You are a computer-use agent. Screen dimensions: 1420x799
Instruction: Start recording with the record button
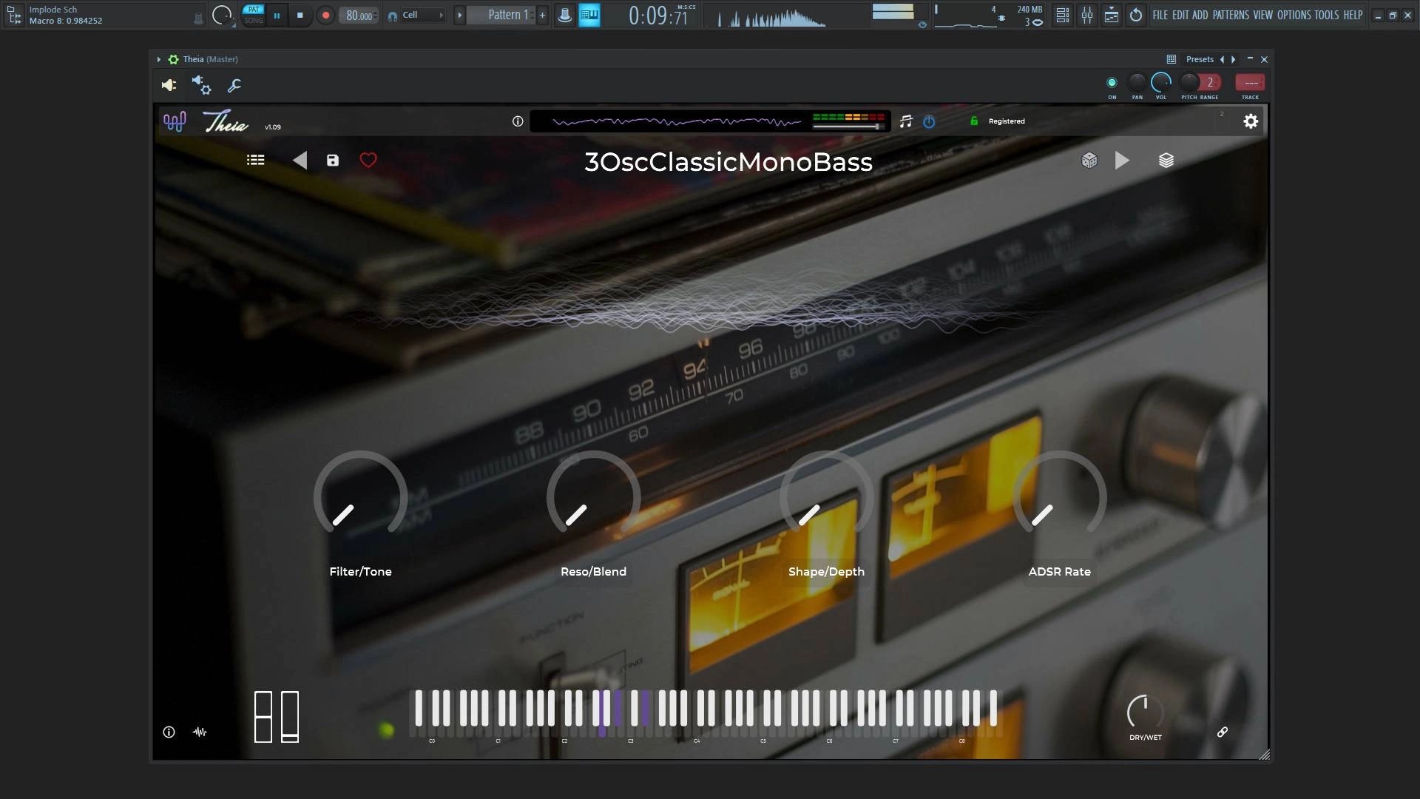tap(325, 15)
